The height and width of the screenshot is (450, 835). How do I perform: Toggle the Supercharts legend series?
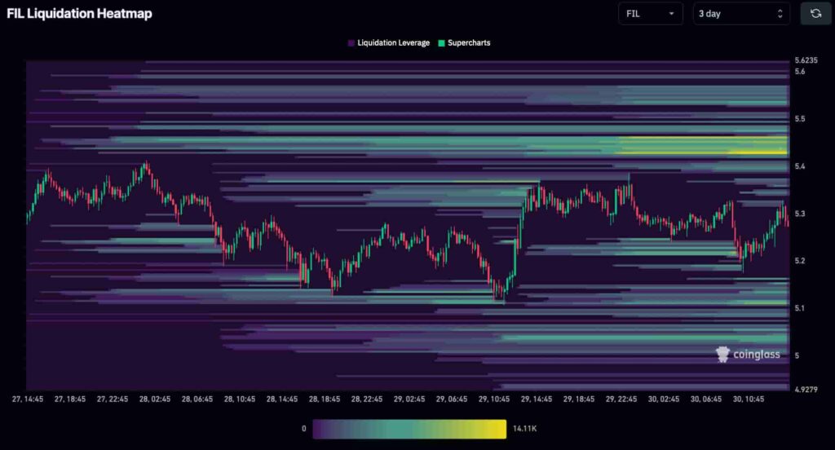click(464, 43)
